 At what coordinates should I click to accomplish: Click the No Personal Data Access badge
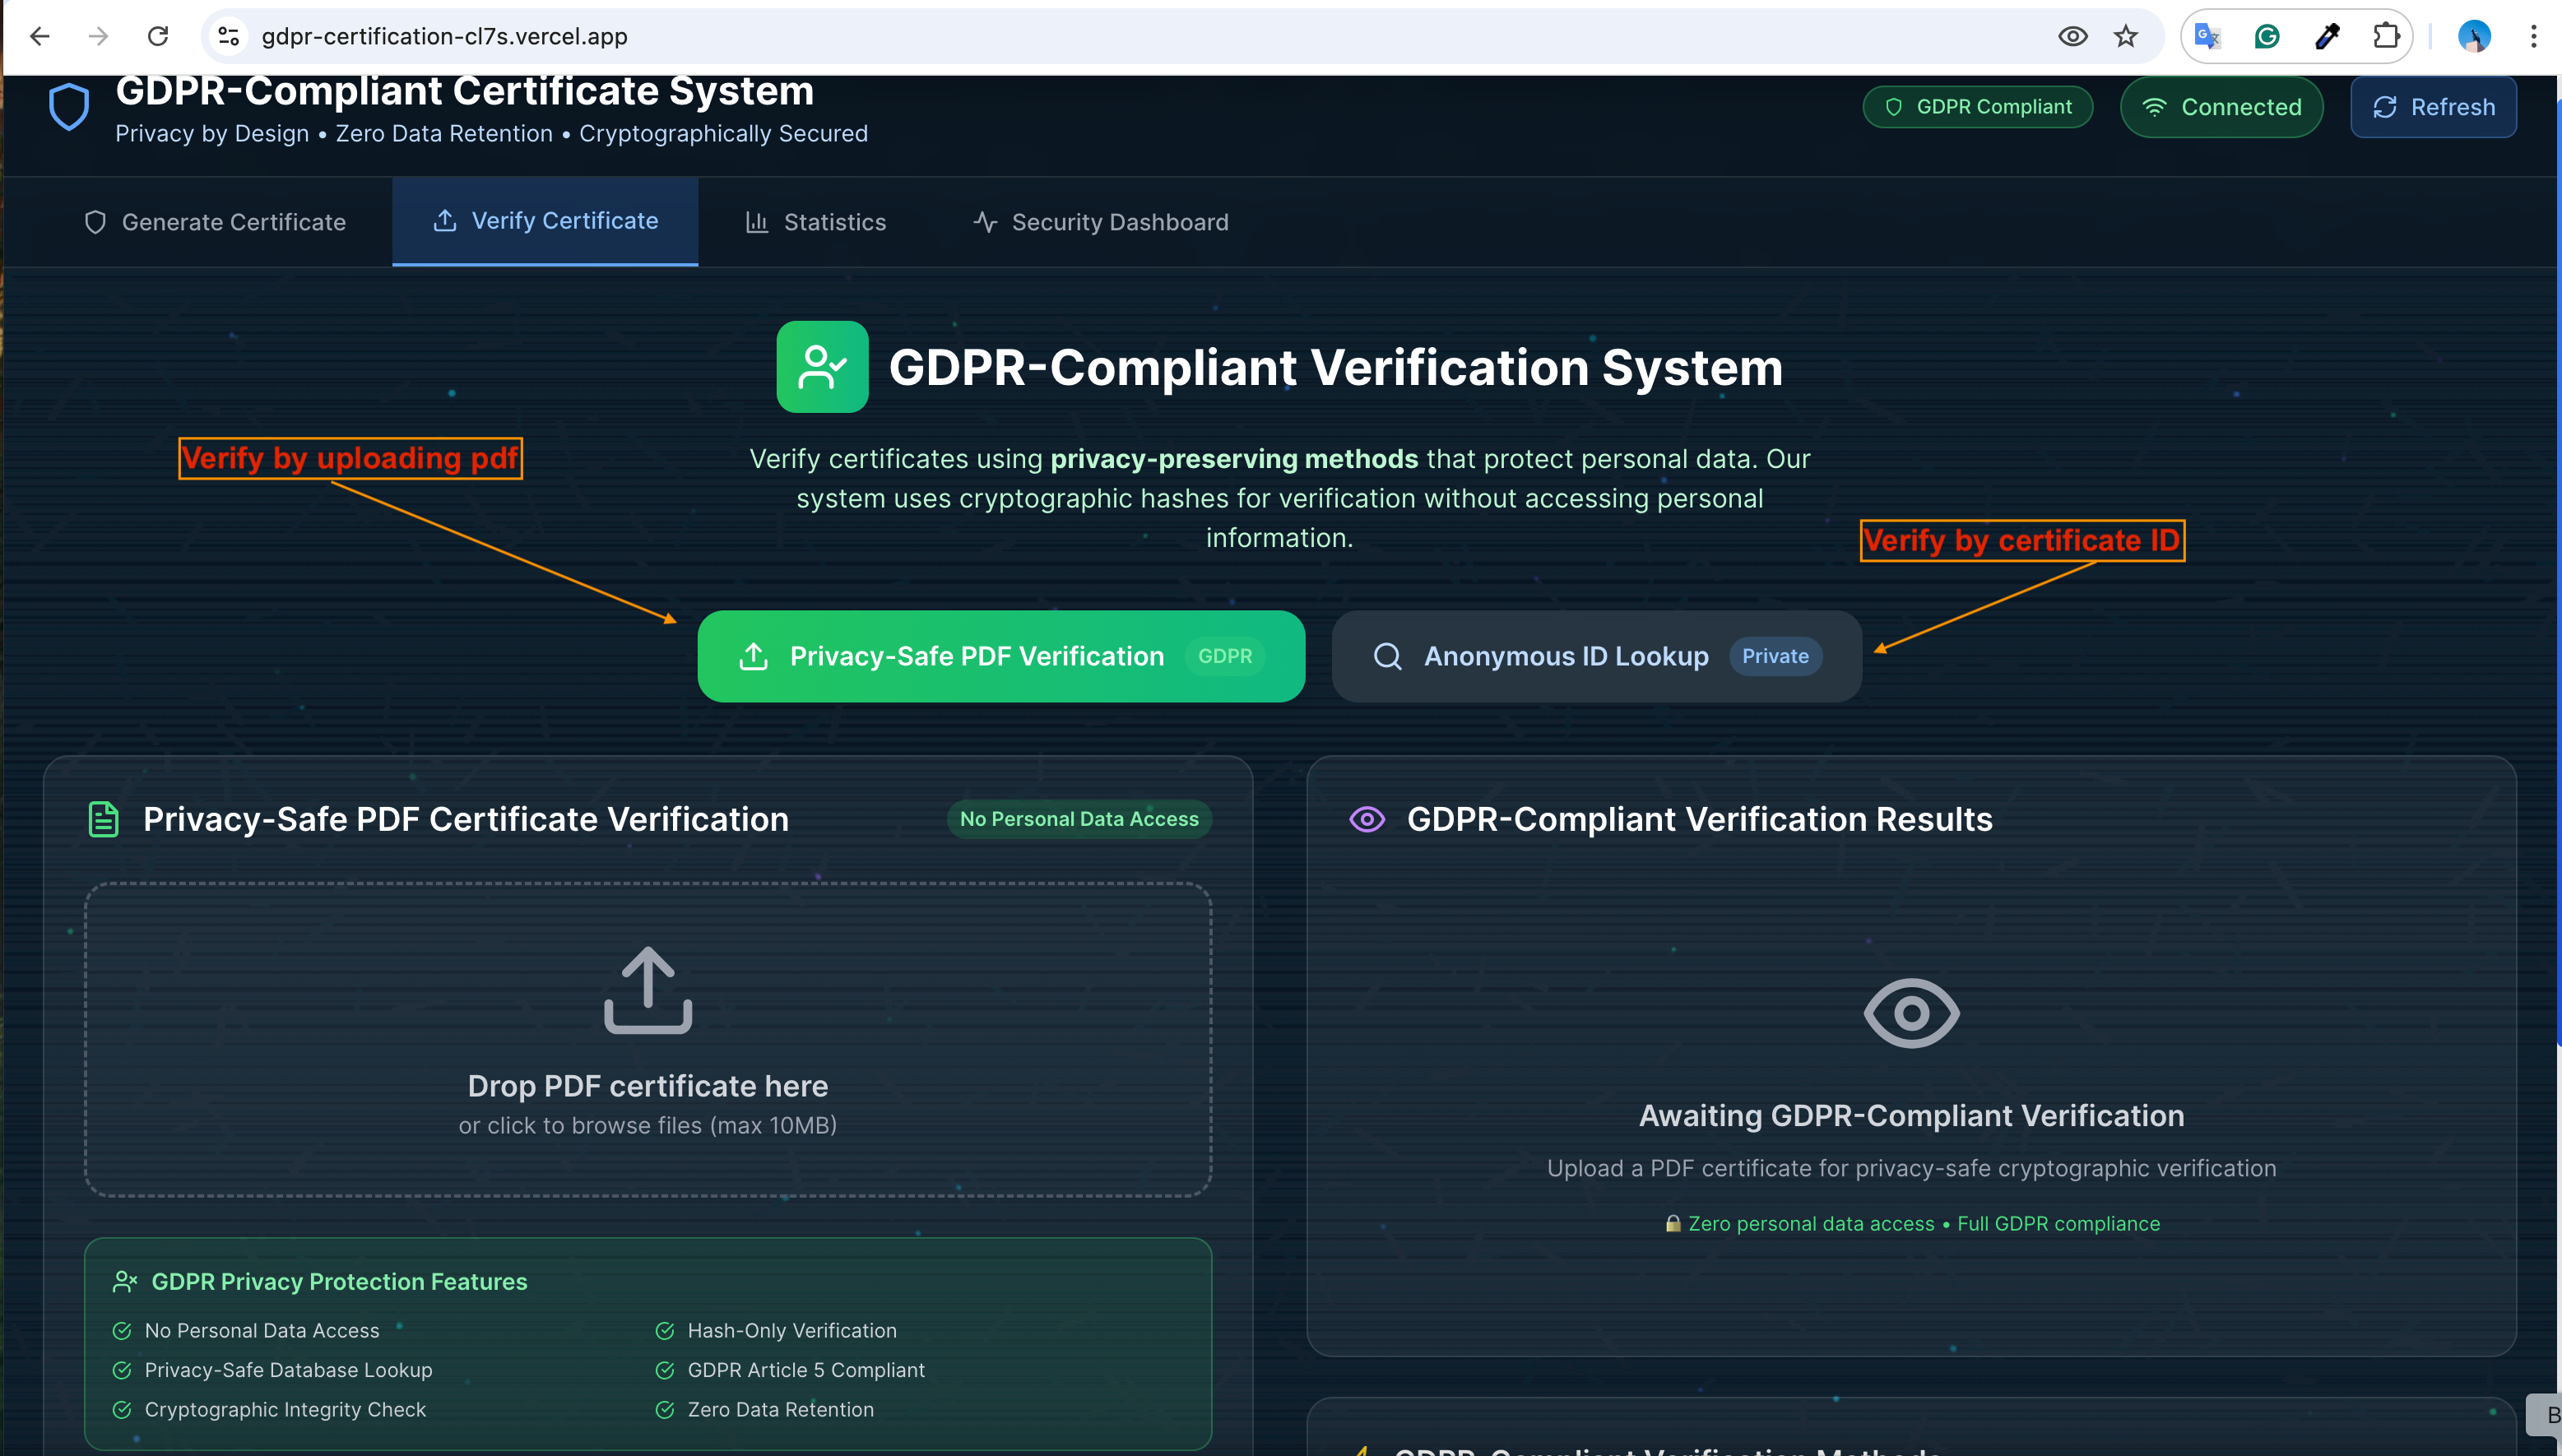coord(1079,819)
